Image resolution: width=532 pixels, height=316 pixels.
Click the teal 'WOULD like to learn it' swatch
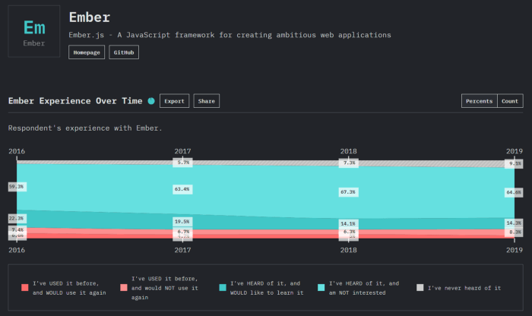coord(223,288)
